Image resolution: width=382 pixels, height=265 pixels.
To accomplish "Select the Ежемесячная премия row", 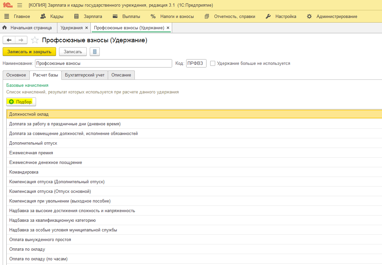I will (x=195, y=153).
